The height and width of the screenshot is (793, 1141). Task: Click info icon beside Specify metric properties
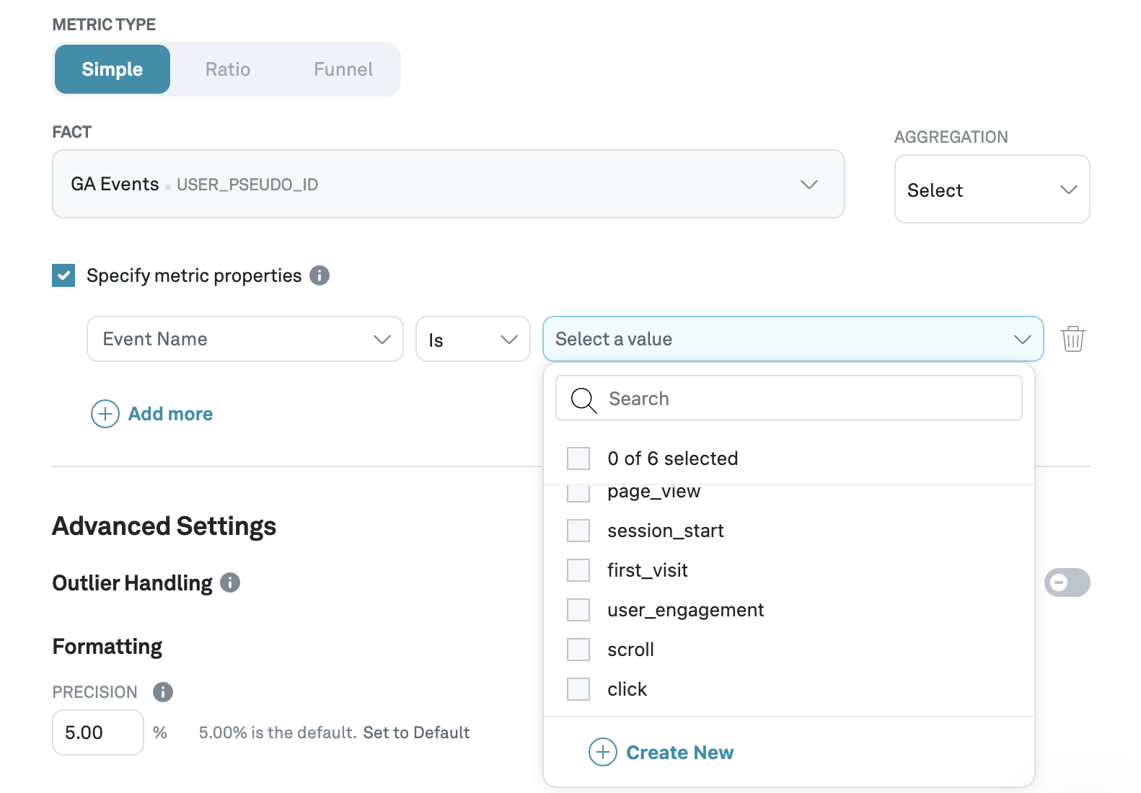(320, 275)
